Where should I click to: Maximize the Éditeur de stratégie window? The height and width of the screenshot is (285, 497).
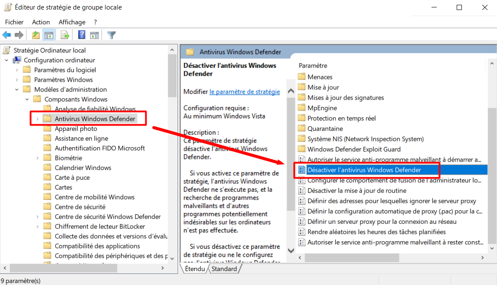(459, 7)
